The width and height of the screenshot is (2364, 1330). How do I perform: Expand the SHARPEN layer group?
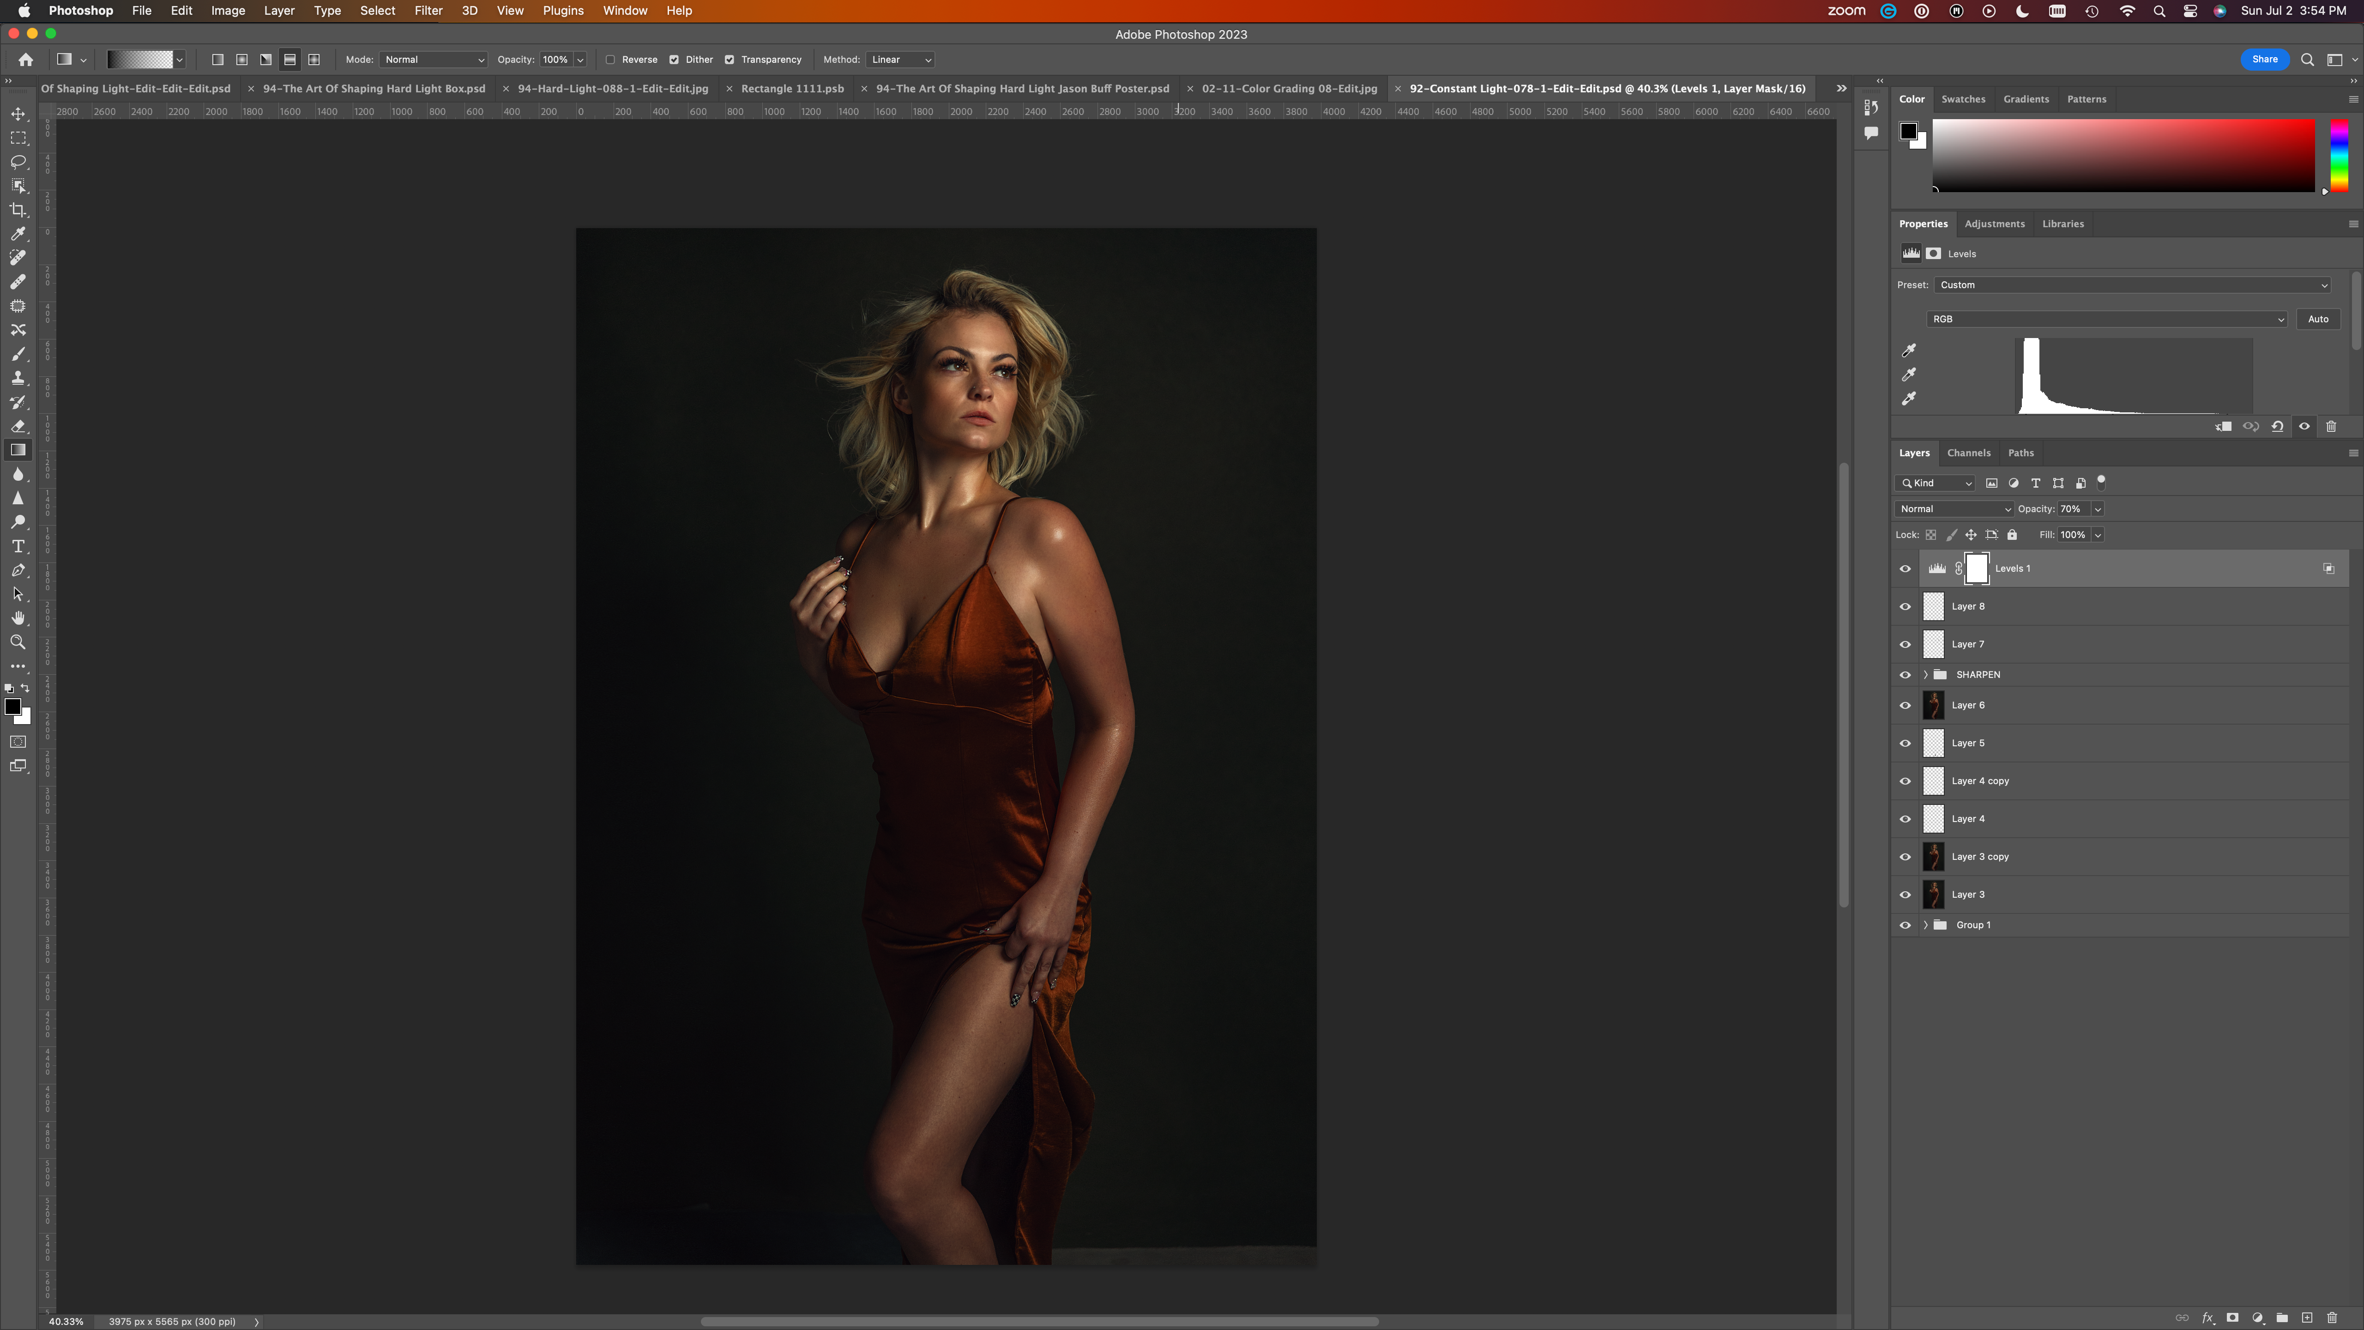(x=1925, y=675)
